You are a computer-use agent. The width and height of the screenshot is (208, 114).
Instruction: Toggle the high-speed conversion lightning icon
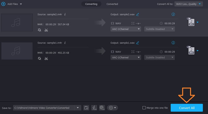[x=94, y=108]
